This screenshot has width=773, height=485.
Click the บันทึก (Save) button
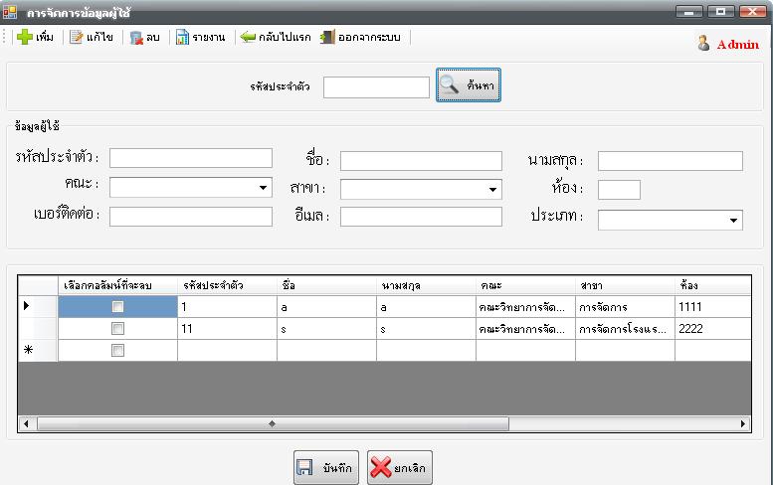coord(326,467)
